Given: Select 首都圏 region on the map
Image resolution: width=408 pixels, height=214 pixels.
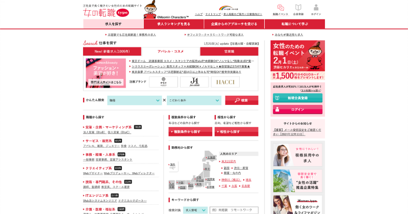Looking at the screenshot, I should coord(210,187).
